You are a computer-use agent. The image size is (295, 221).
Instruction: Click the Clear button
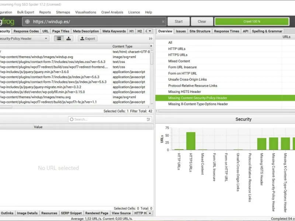(x=202, y=21)
